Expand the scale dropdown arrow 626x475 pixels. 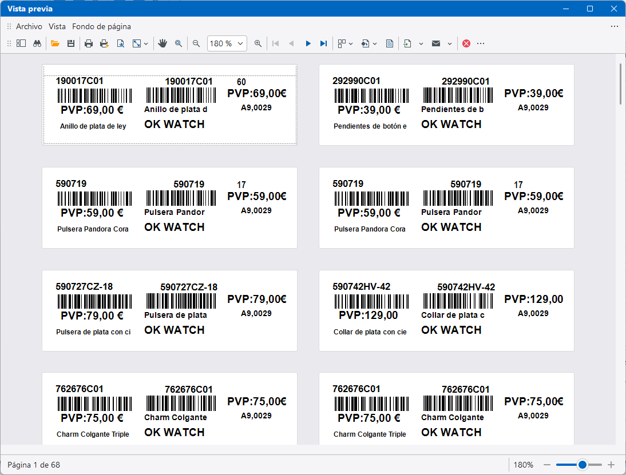(x=146, y=44)
